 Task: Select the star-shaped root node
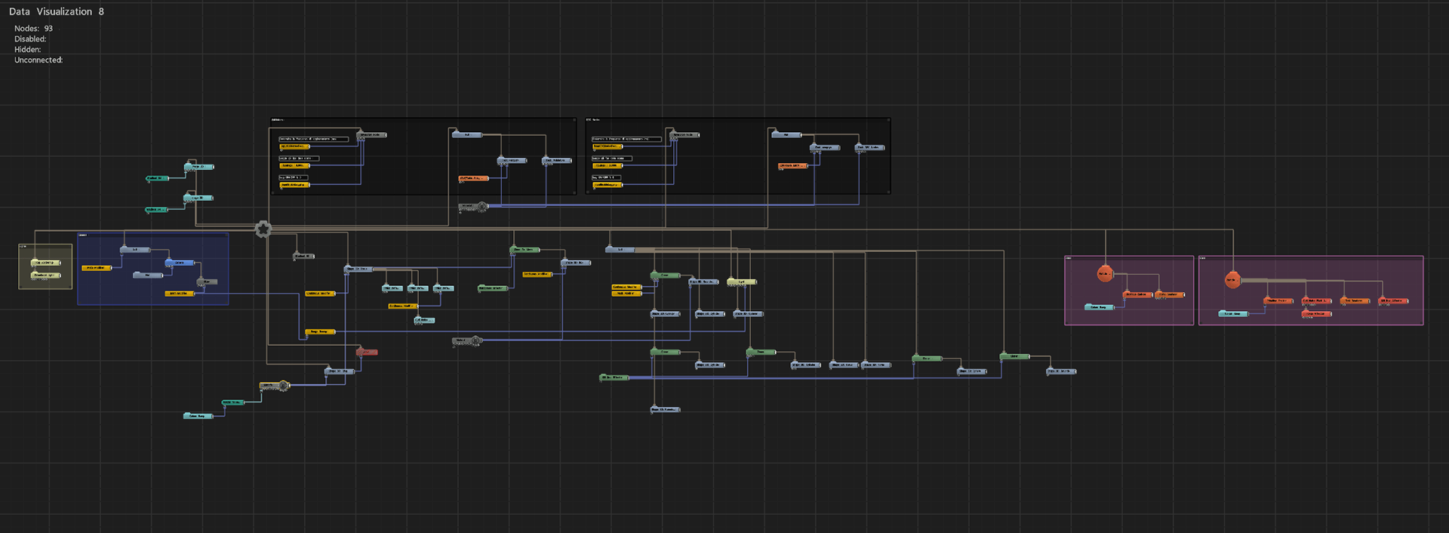click(x=263, y=229)
